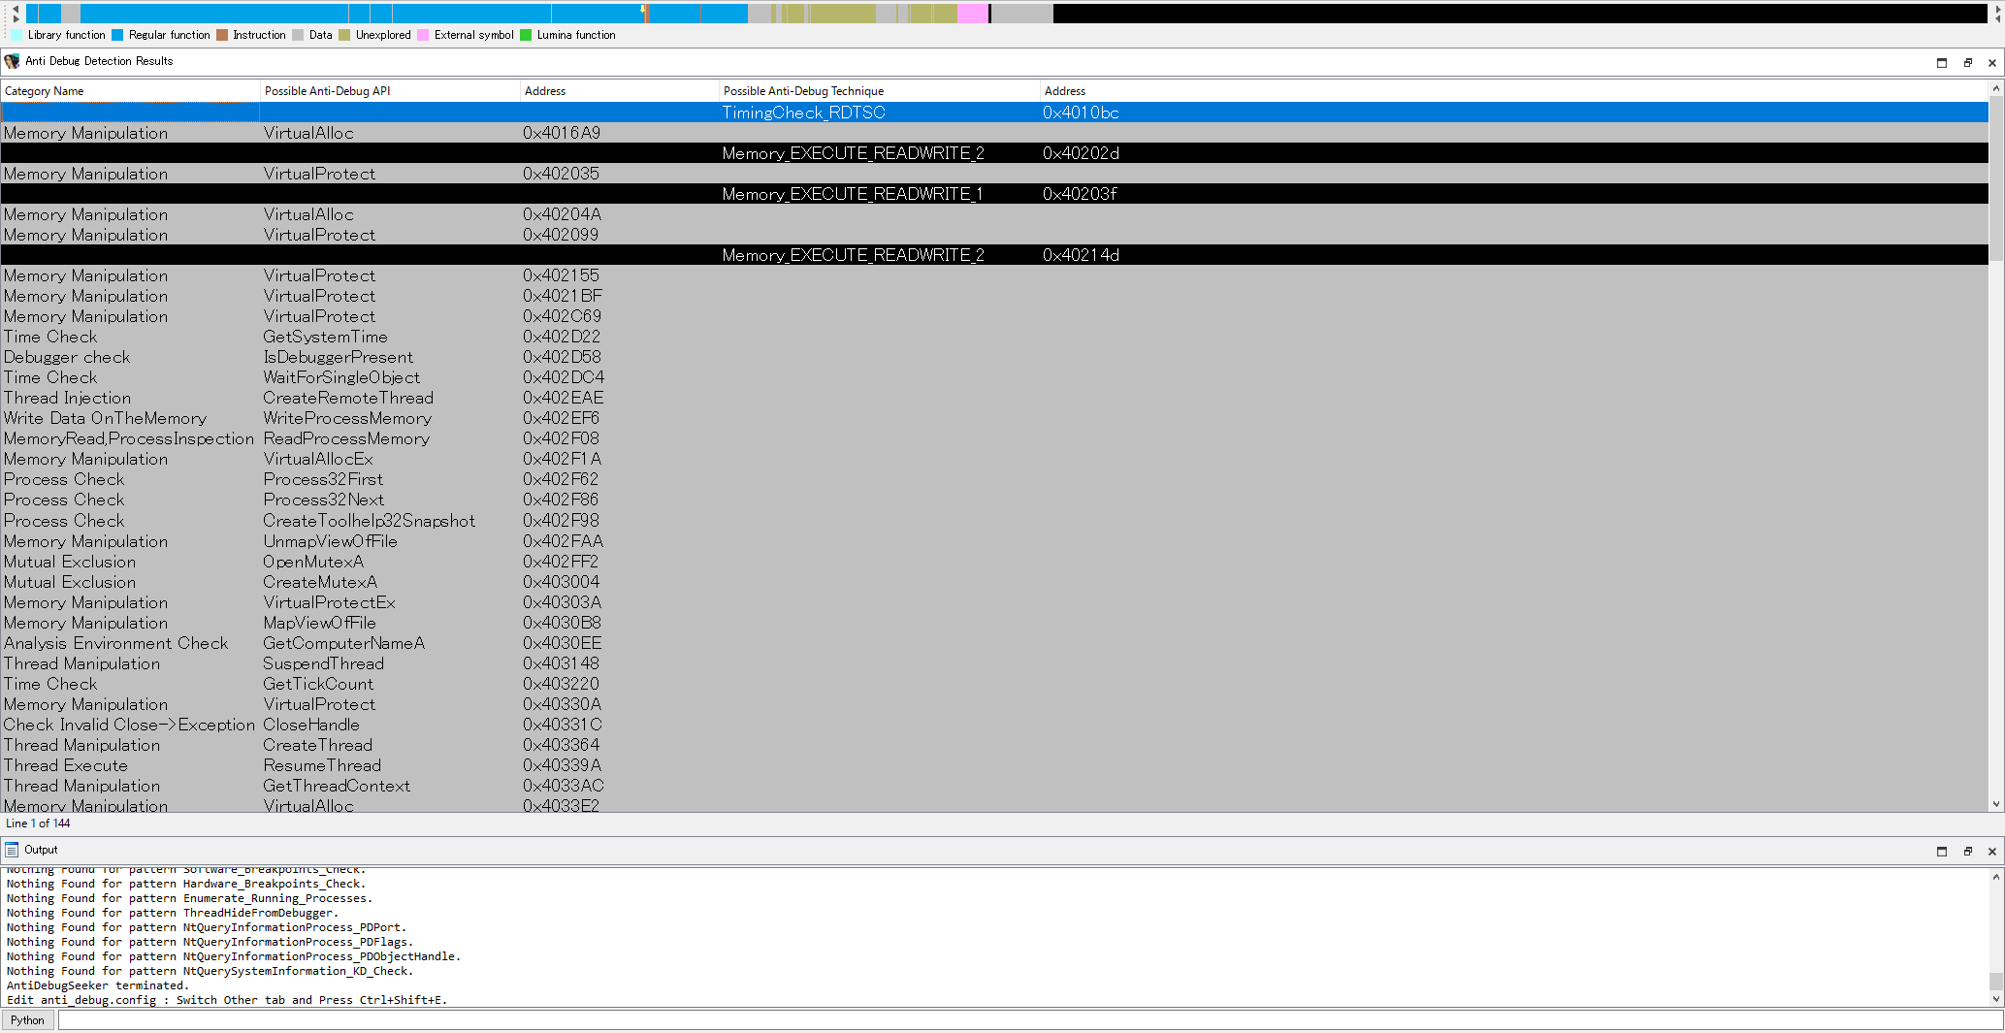Select the OpenMutexA row
This screenshot has height=1033, width=2005.
[994, 562]
